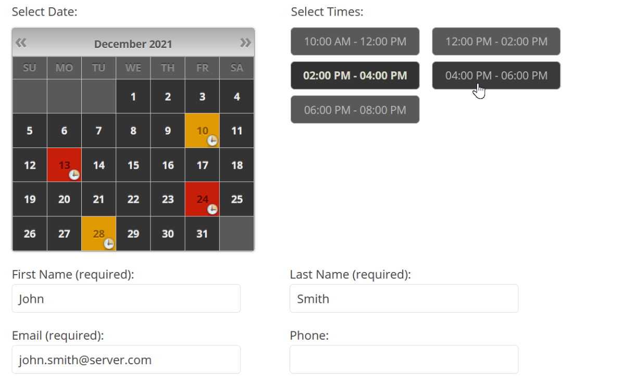The height and width of the screenshot is (382, 625).
Task: Select December 31 on the calendar
Action: point(202,233)
